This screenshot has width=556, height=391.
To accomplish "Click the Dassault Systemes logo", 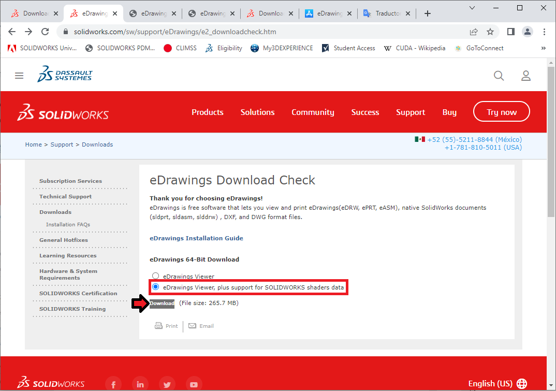I will [x=65, y=74].
